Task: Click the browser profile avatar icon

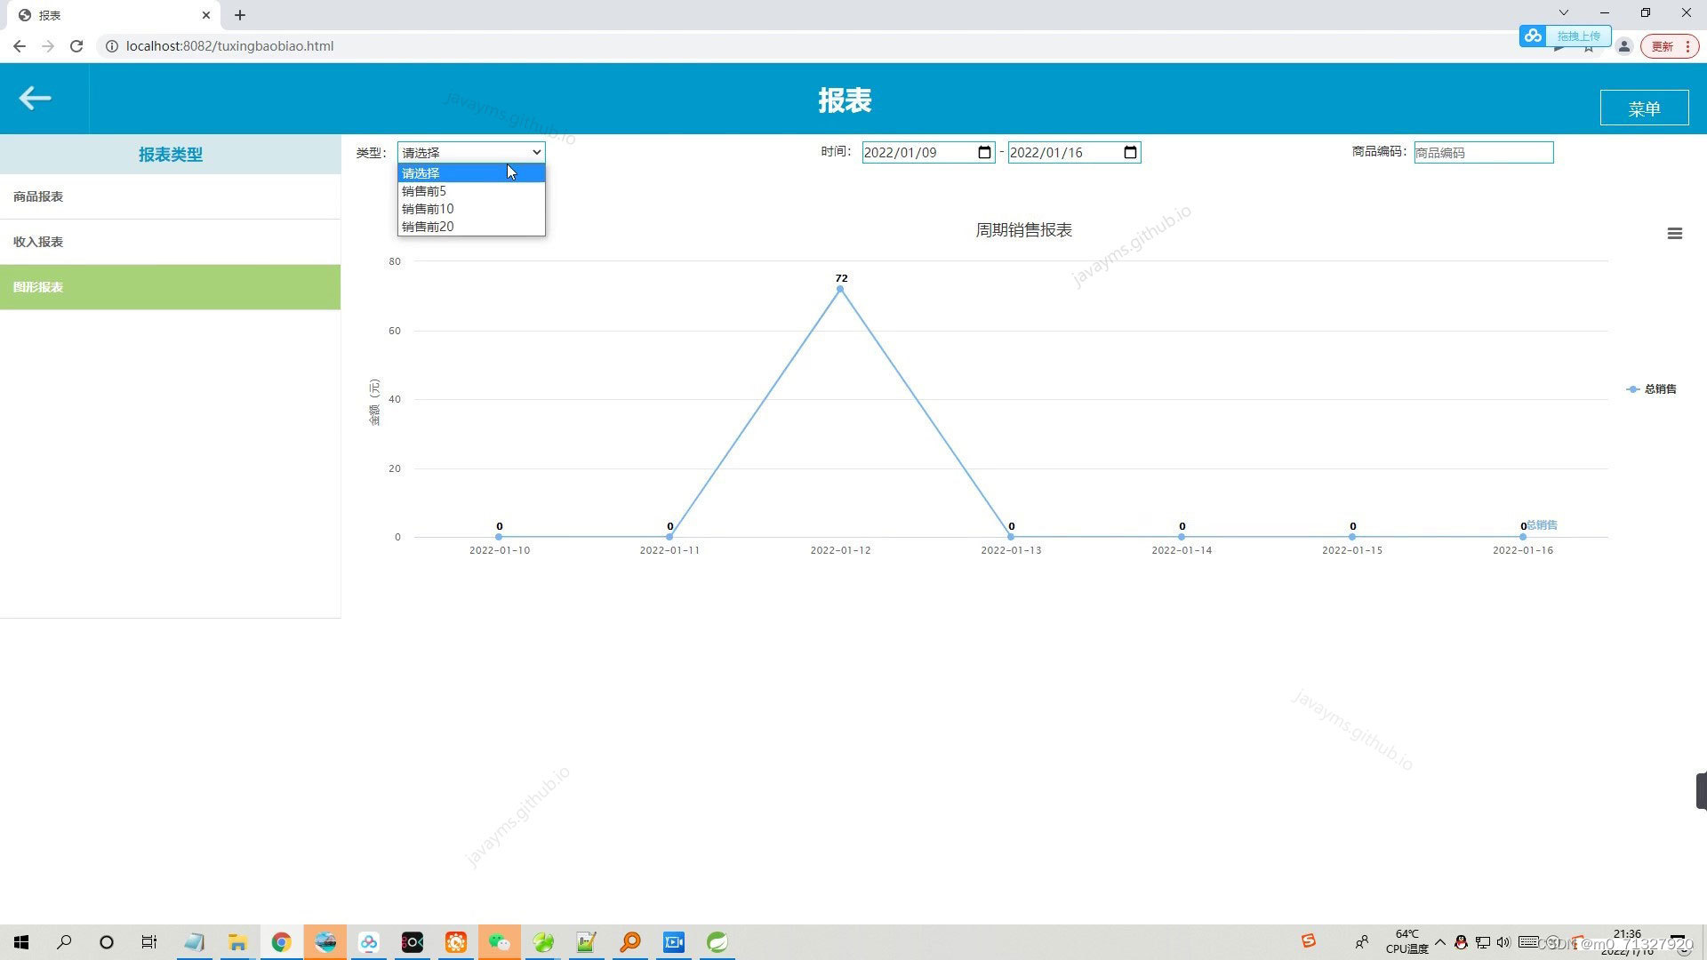Action: point(1623,46)
